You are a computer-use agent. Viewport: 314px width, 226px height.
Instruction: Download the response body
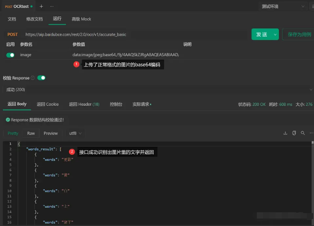(x=285, y=133)
